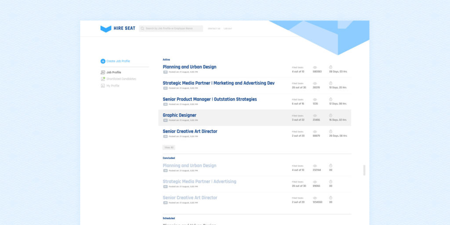Click timer icon for active Senior Creative Art Director
Viewport: 450px width, 225px height.
pyautogui.click(x=330, y=131)
